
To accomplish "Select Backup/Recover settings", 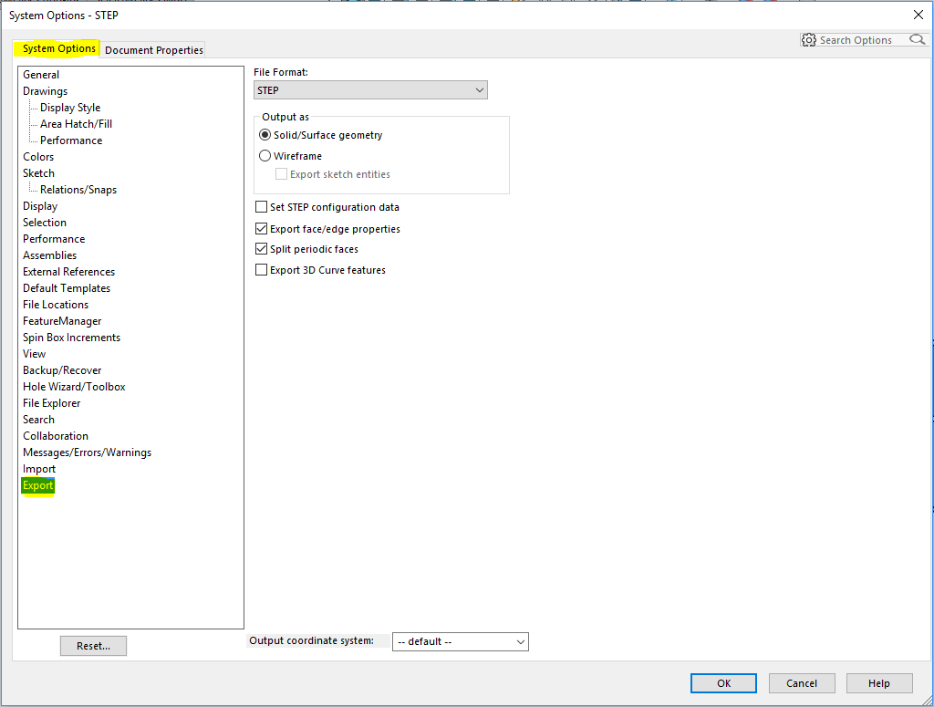I will (x=63, y=370).
